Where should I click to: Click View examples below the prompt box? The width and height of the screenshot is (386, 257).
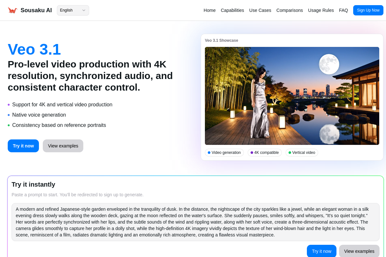click(x=359, y=251)
